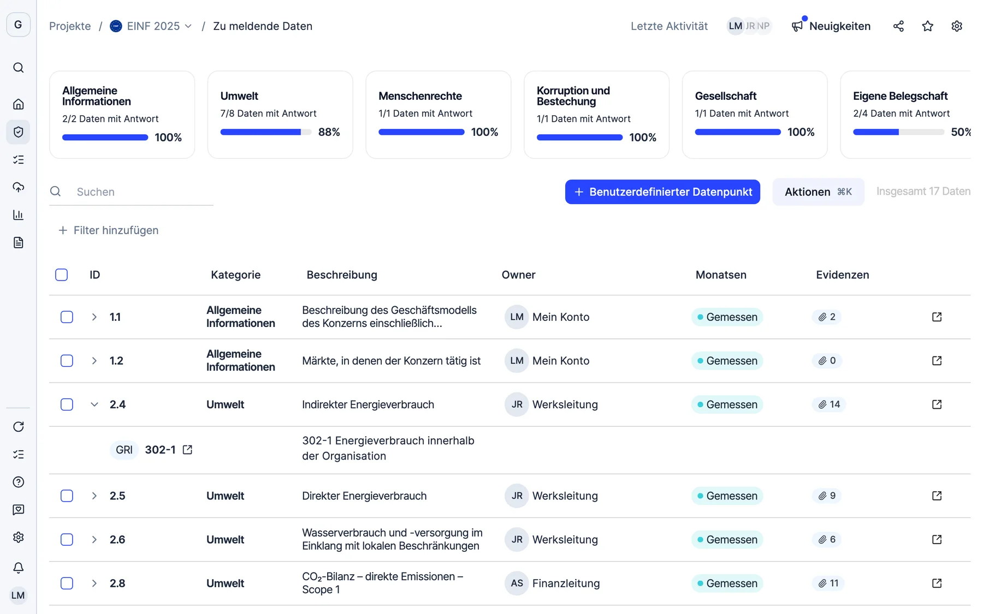Open the EINF 2025 project dropdown
This screenshot has width=983, height=614.
point(151,26)
